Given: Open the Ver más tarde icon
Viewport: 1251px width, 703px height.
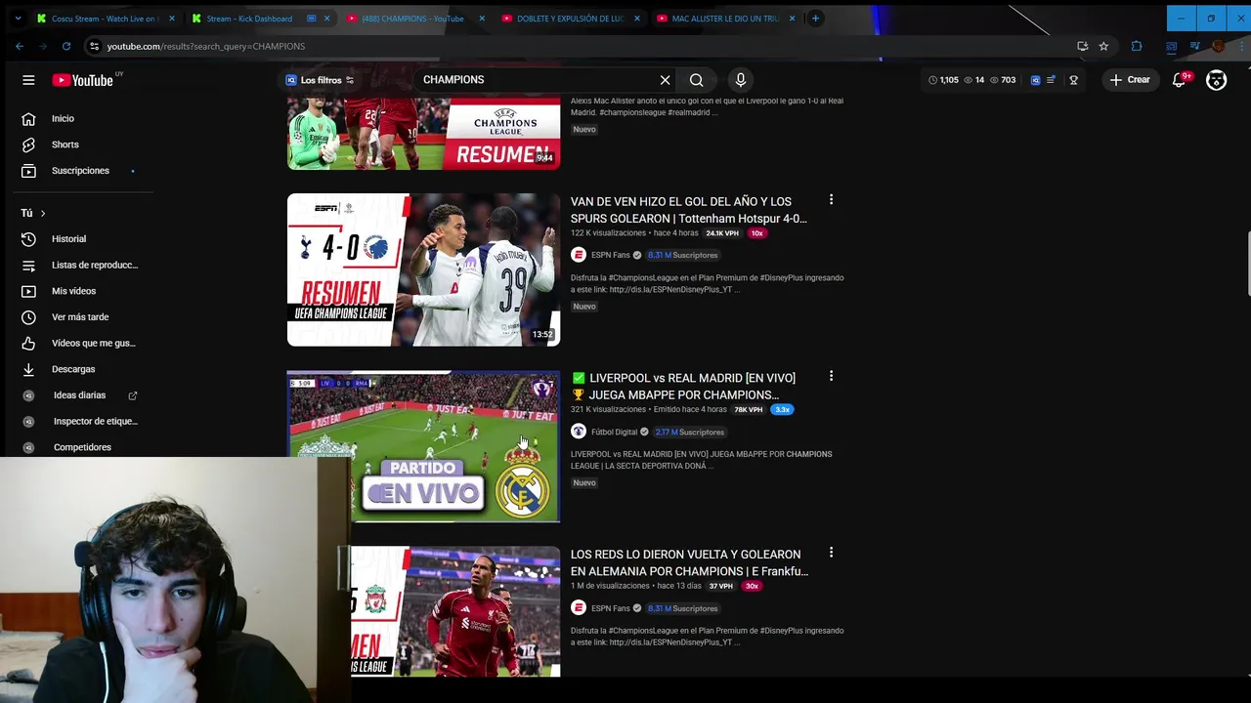Looking at the screenshot, I should (28, 317).
